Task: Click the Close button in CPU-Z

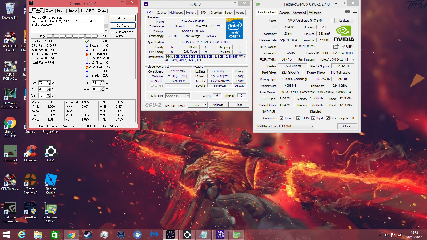Action: (x=239, y=105)
